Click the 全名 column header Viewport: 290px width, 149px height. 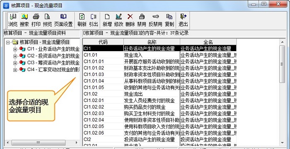pyautogui.click(x=208, y=42)
